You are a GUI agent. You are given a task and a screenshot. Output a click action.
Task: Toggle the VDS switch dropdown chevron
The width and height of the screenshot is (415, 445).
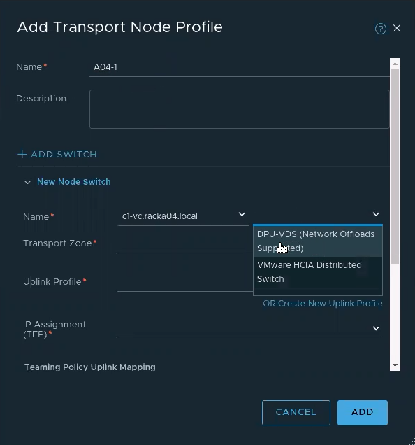point(376,214)
